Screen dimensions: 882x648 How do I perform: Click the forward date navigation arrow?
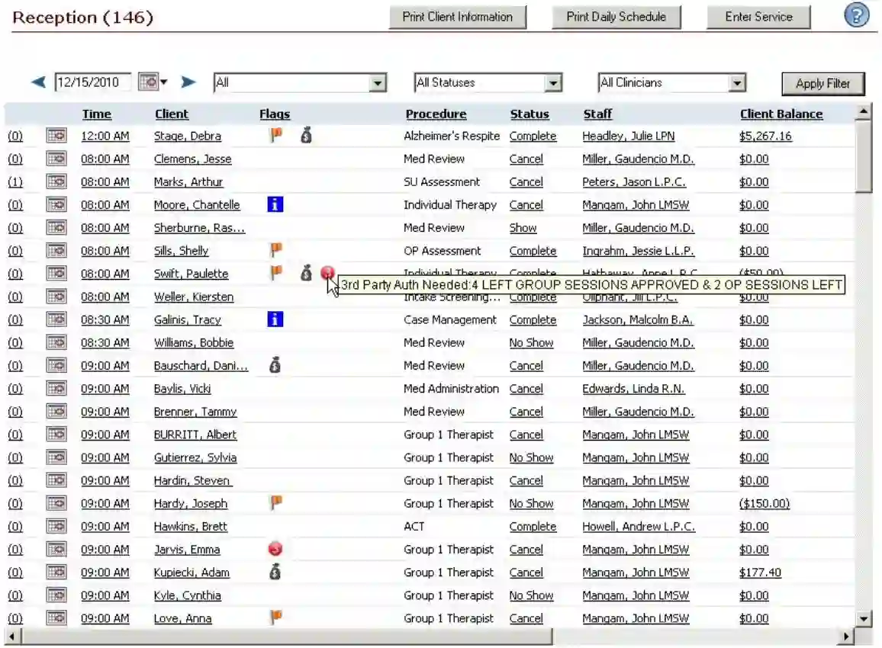(x=188, y=82)
